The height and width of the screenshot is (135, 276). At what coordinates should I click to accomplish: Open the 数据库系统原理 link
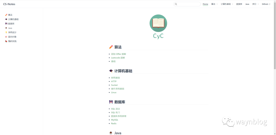click(x=119, y=116)
